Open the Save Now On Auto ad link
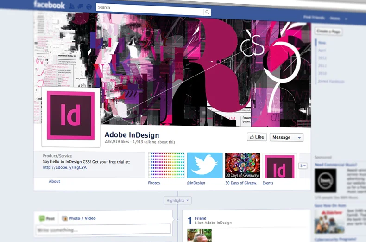Viewport: 366px width, 242px height. 330,205
